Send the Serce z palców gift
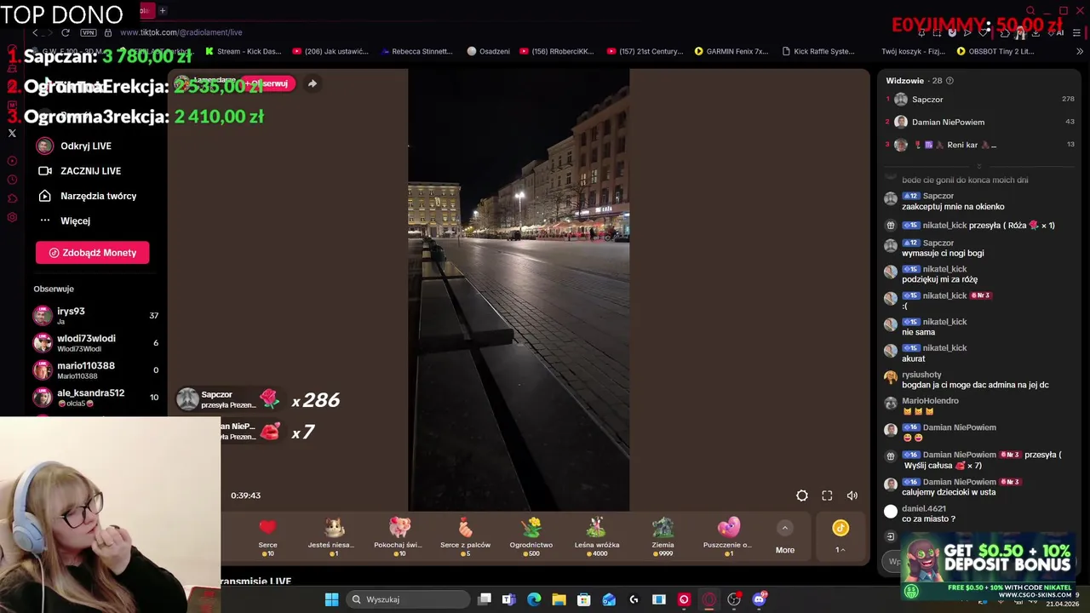1090x613 pixels. coord(465,536)
